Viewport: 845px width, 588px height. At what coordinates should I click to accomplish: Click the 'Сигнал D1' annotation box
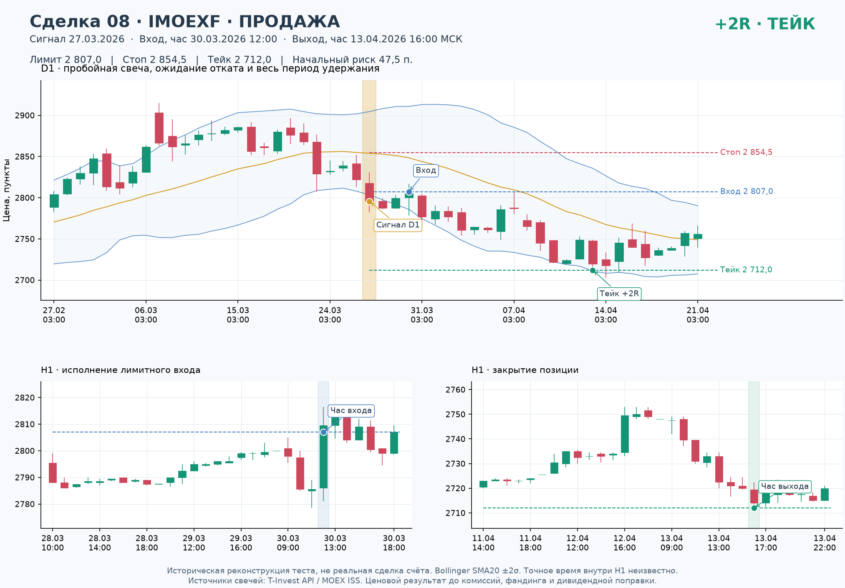(398, 225)
